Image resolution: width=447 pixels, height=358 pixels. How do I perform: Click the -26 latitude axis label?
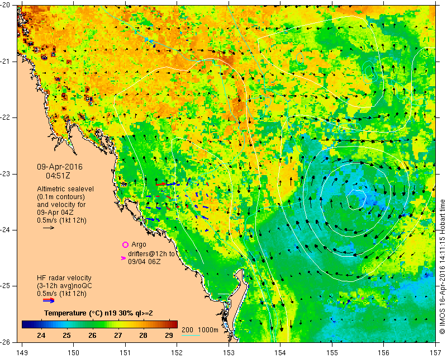tap(6, 342)
